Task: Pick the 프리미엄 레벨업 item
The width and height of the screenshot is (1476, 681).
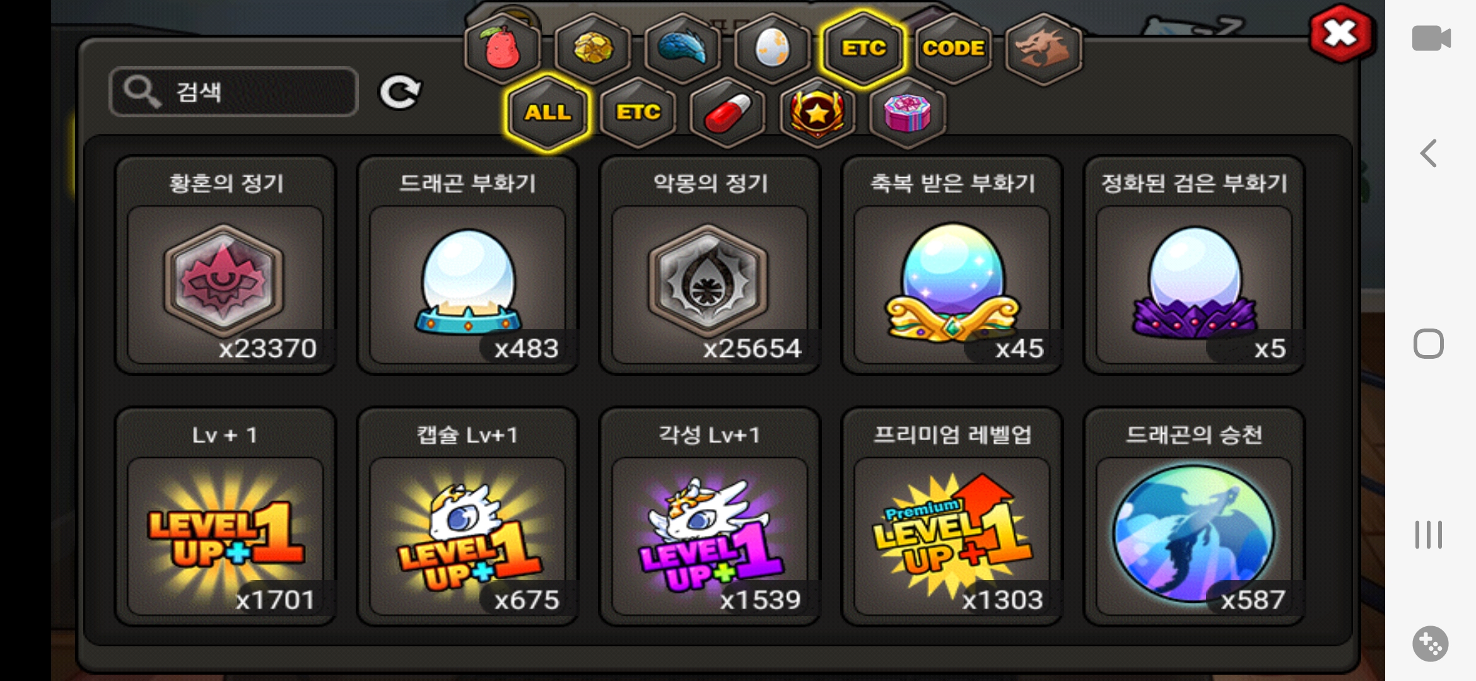Action: [x=952, y=516]
